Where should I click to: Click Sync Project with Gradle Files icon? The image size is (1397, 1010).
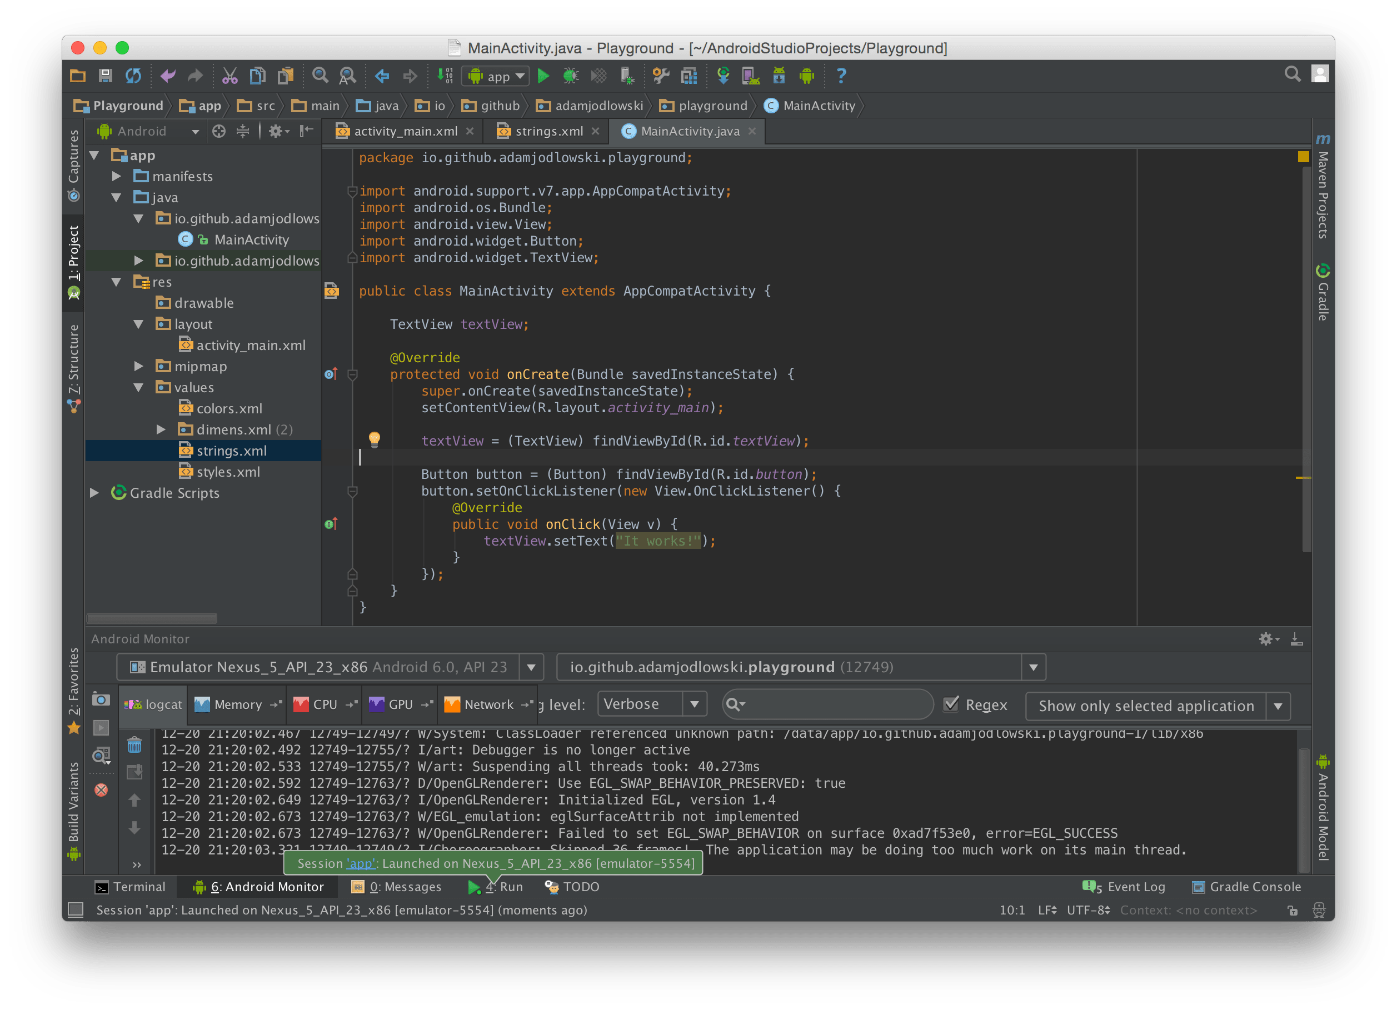(723, 76)
